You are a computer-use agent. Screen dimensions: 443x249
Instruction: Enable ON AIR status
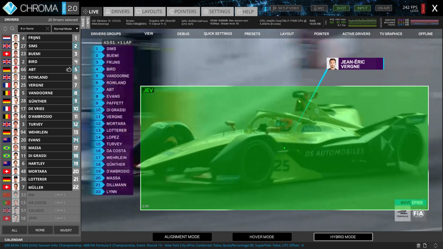[383, 8]
